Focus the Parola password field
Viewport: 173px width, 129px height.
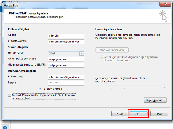[66, 83]
